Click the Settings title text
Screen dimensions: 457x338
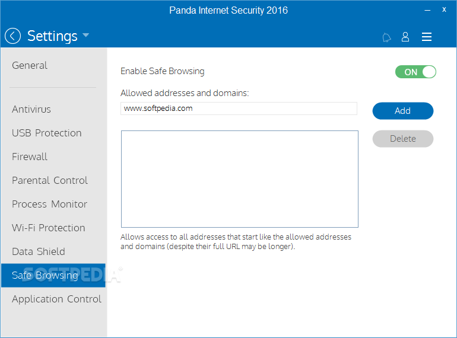(52, 36)
